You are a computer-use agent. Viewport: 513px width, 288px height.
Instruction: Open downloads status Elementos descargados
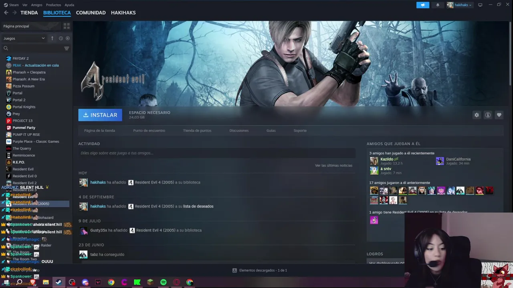point(260,270)
